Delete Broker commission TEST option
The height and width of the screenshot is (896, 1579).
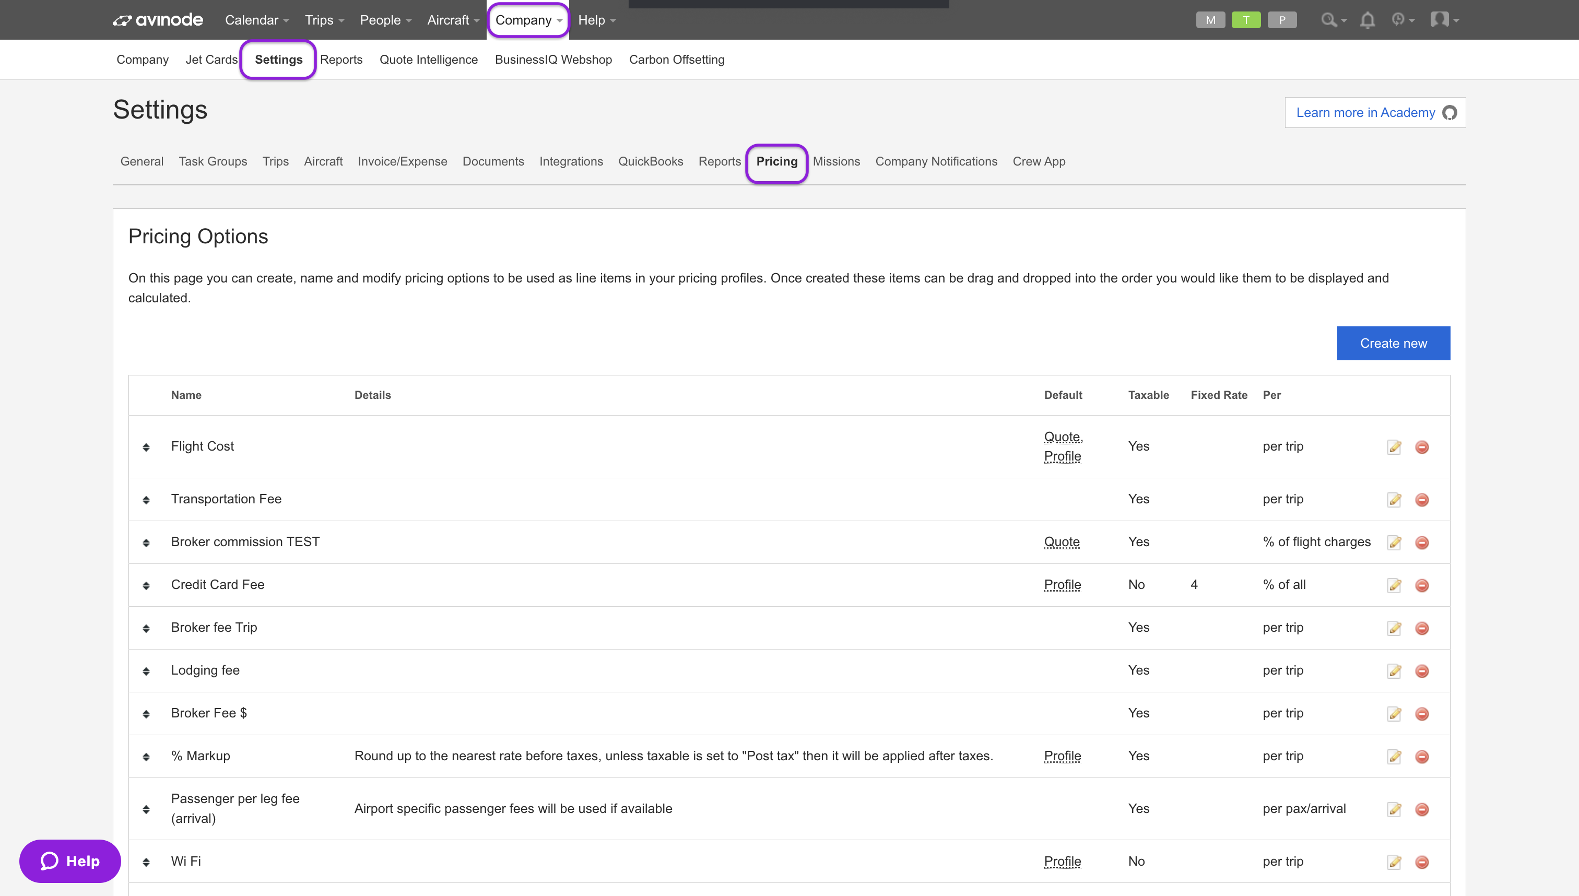[1421, 542]
